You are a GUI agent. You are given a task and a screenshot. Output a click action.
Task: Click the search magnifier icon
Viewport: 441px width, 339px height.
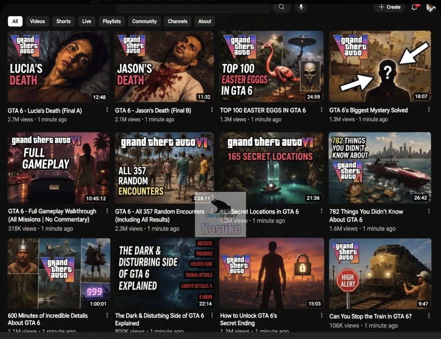click(x=281, y=7)
